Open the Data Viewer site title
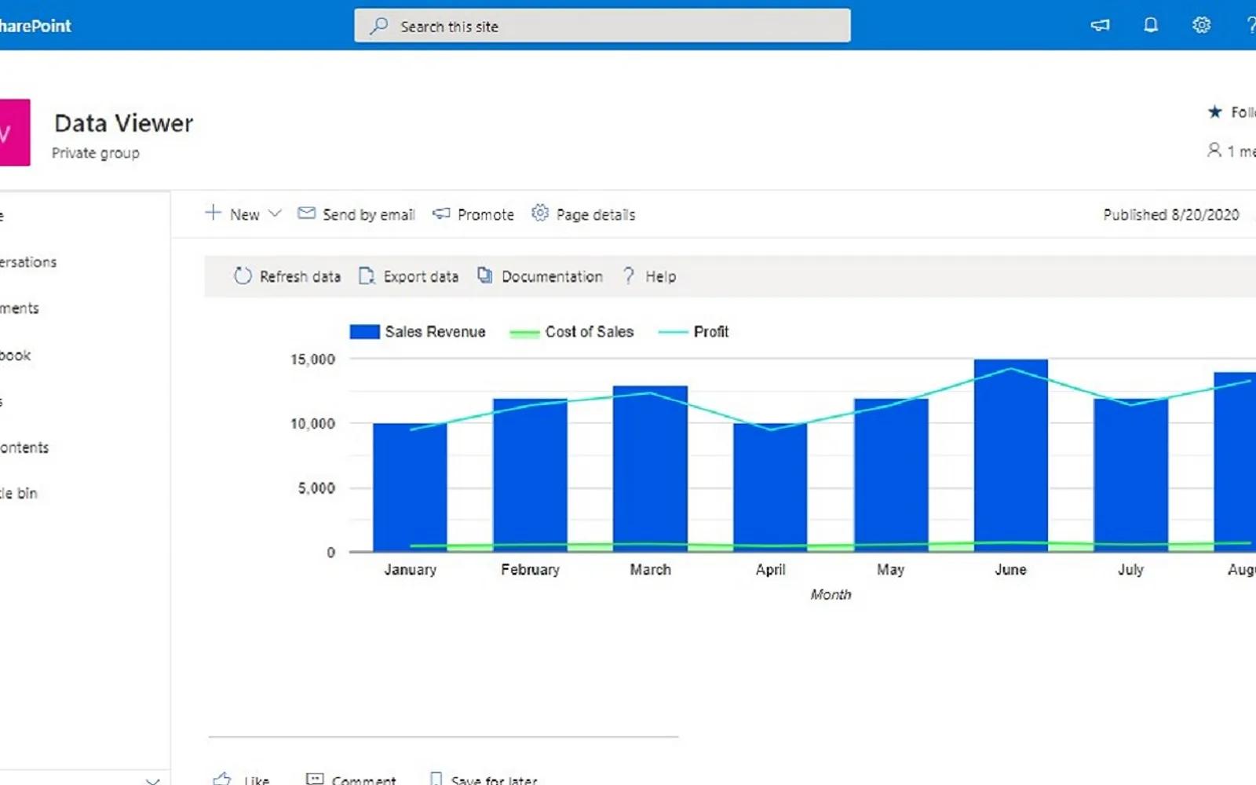This screenshot has width=1256, height=785. coord(123,123)
